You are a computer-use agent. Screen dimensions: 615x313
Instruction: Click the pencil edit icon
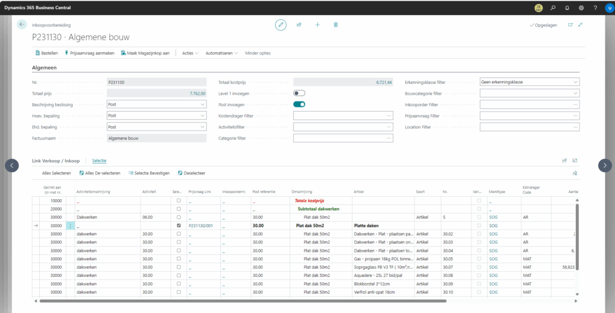tap(280, 25)
